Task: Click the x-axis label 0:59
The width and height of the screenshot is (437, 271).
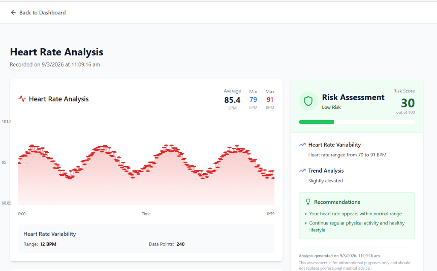Action: tap(270, 213)
